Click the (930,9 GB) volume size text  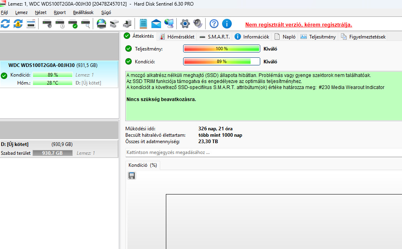point(62,144)
